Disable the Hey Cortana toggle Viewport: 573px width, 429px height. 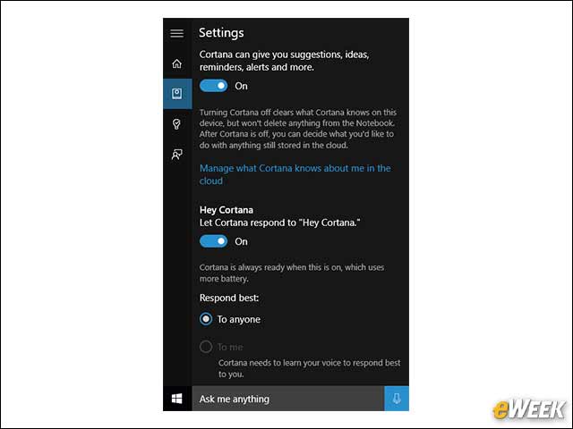pos(213,241)
